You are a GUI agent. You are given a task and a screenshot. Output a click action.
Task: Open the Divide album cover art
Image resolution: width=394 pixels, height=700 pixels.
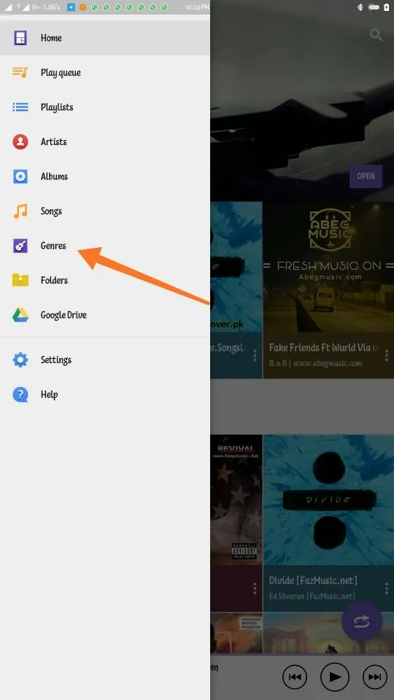(x=328, y=499)
